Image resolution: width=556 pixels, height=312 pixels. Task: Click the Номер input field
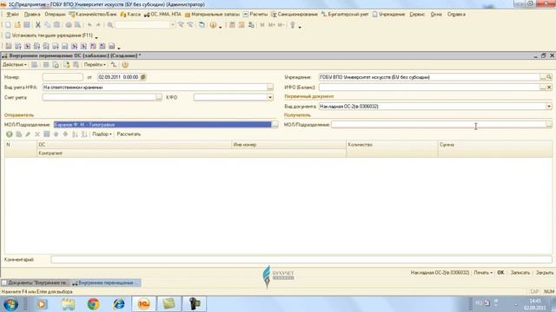pos(63,77)
